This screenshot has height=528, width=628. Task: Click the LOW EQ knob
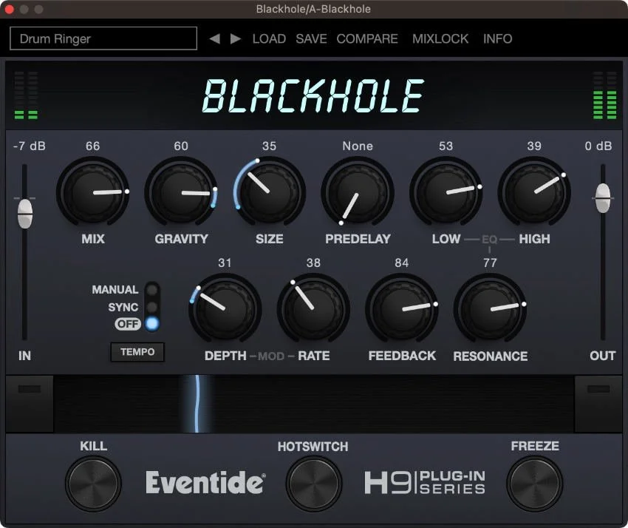446,193
